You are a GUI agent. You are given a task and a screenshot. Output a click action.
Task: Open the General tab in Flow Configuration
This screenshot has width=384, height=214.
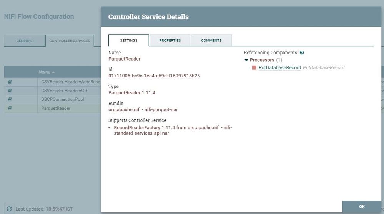pyautogui.click(x=24, y=41)
